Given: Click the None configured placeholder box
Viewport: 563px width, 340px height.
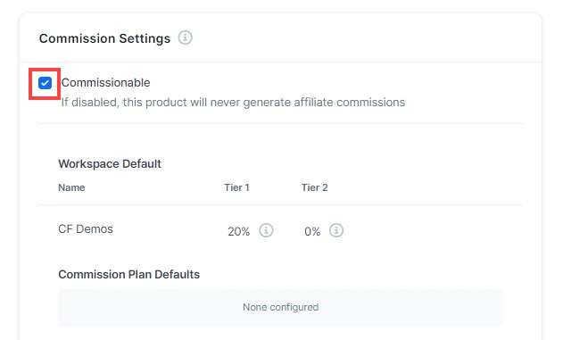Looking at the screenshot, I should pos(280,308).
